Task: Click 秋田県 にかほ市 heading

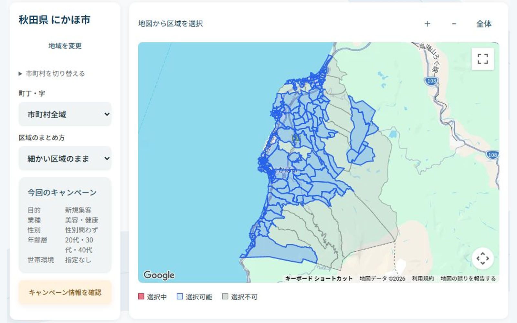Action: (x=54, y=20)
